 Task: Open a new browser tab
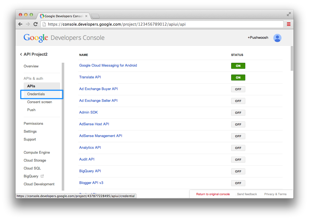tap(96, 16)
